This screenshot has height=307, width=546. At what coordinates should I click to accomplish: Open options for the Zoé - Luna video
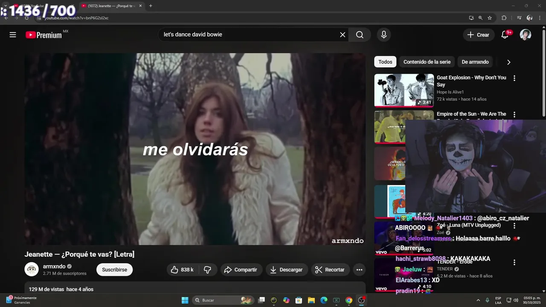click(514, 226)
